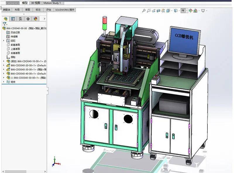Expand component 866-CDO040-10-00
Viewport: 234px width, 173px height.
tap(4, 61)
